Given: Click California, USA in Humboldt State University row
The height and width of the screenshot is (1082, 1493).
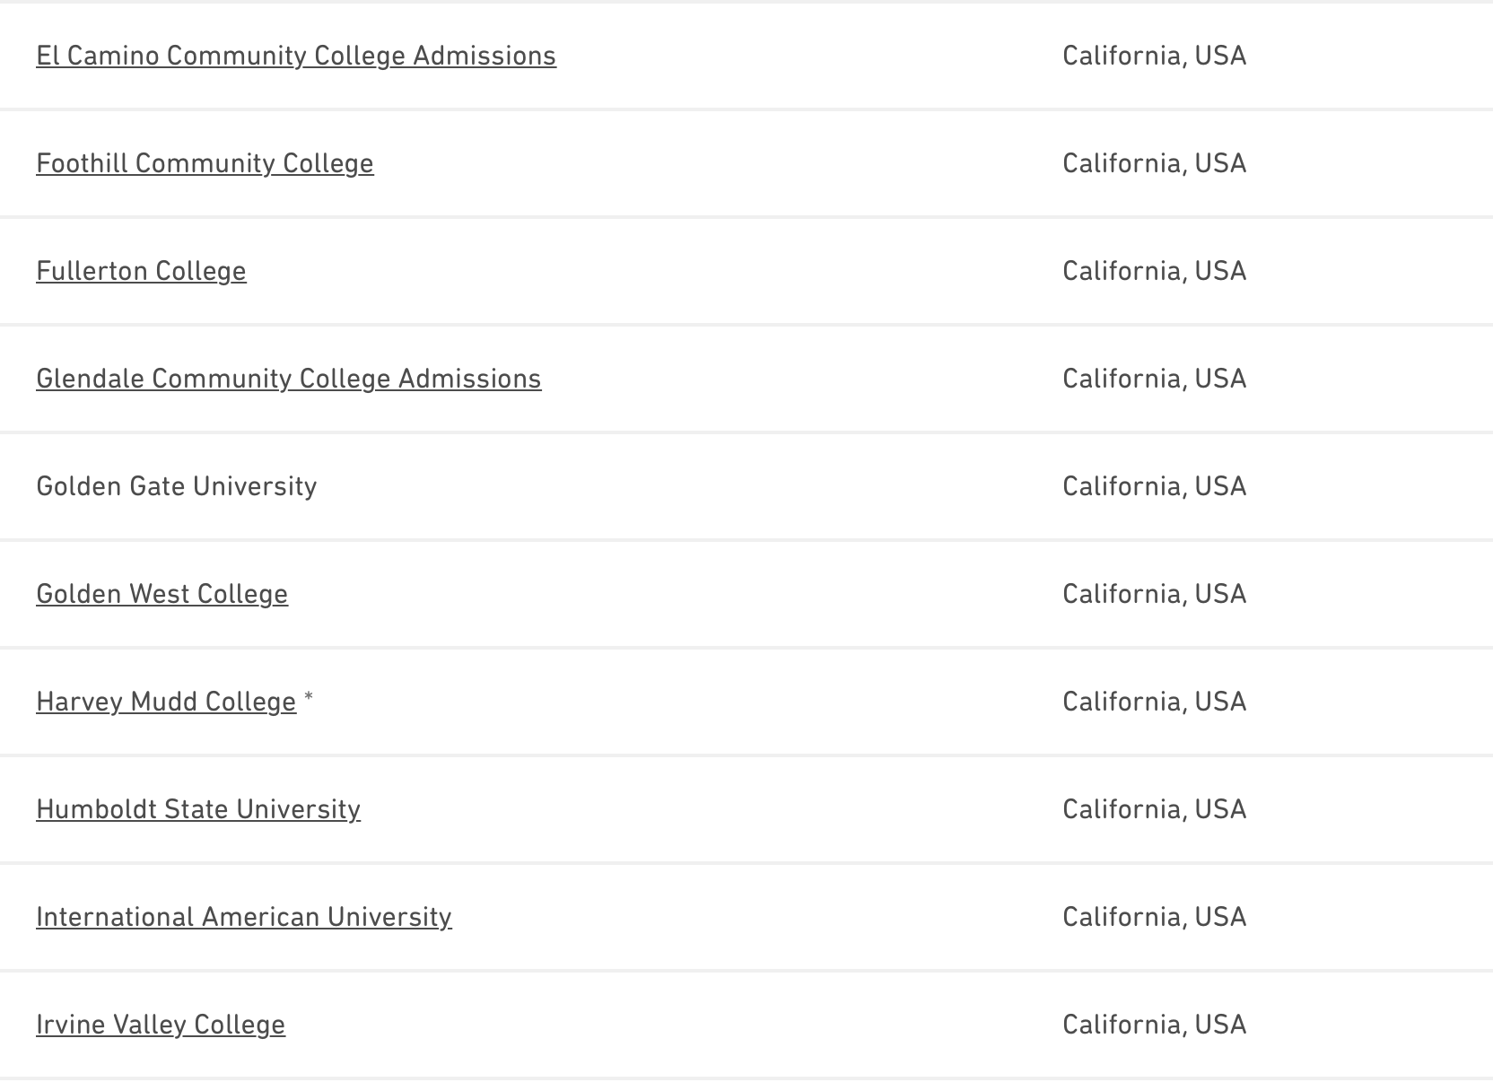Looking at the screenshot, I should 1154,809.
